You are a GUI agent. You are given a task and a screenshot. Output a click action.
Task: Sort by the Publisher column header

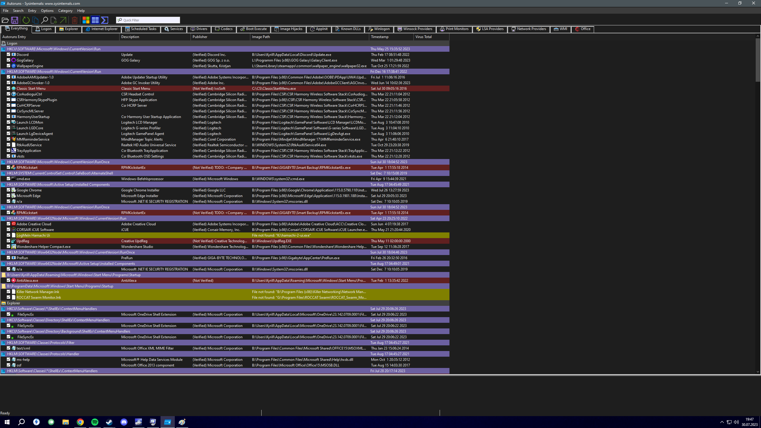(x=200, y=37)
